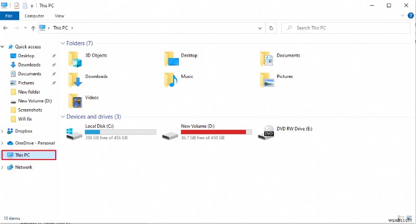This screenshot has height=224, width=416.
Task: Click the search magnifier icon
Action: pos(290,28)
